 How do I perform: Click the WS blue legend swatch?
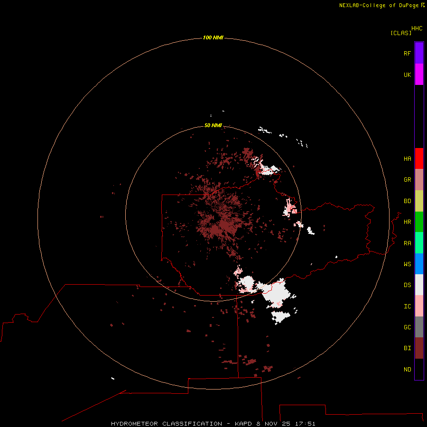(x=419, y=264)
